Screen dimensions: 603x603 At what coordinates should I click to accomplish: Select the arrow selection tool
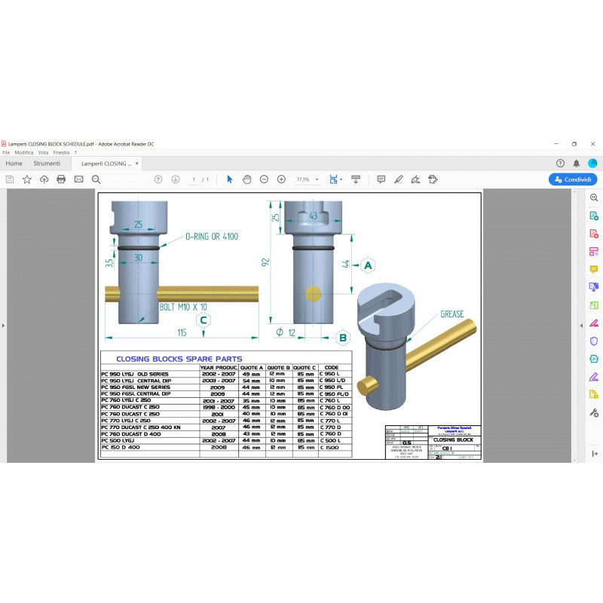coord(230,179)
